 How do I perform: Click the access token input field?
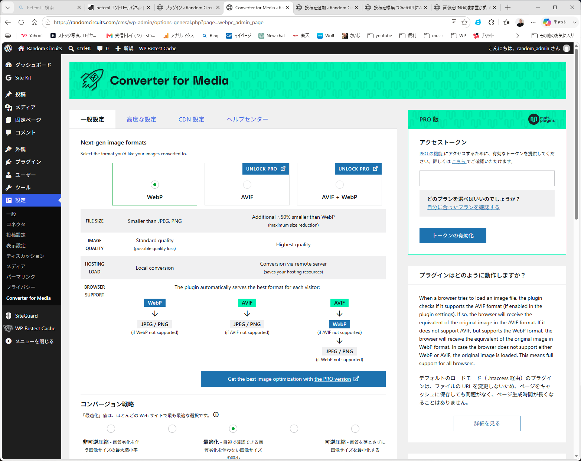(x=487, y=178)
